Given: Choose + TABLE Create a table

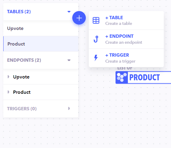Looking at the screenshot, I should point(126,20).
